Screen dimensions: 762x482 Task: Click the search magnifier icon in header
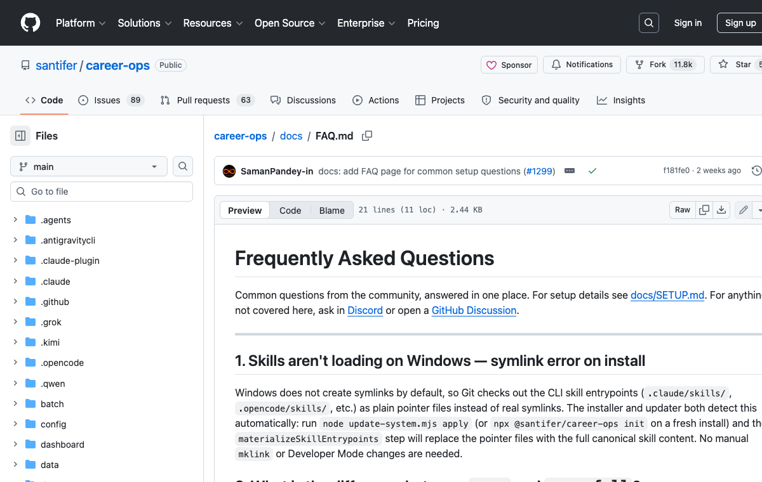coord(649,23)
